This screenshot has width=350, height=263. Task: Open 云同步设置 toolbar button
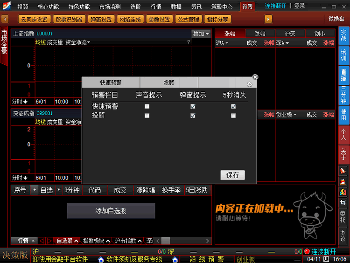click(35, 20)
